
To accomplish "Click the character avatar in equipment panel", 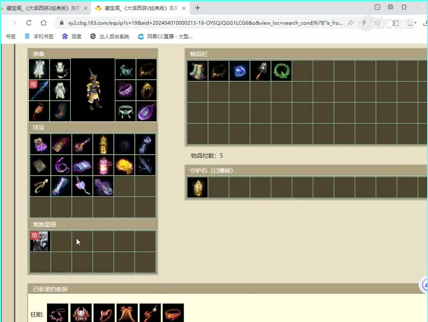I will (93, 90).
